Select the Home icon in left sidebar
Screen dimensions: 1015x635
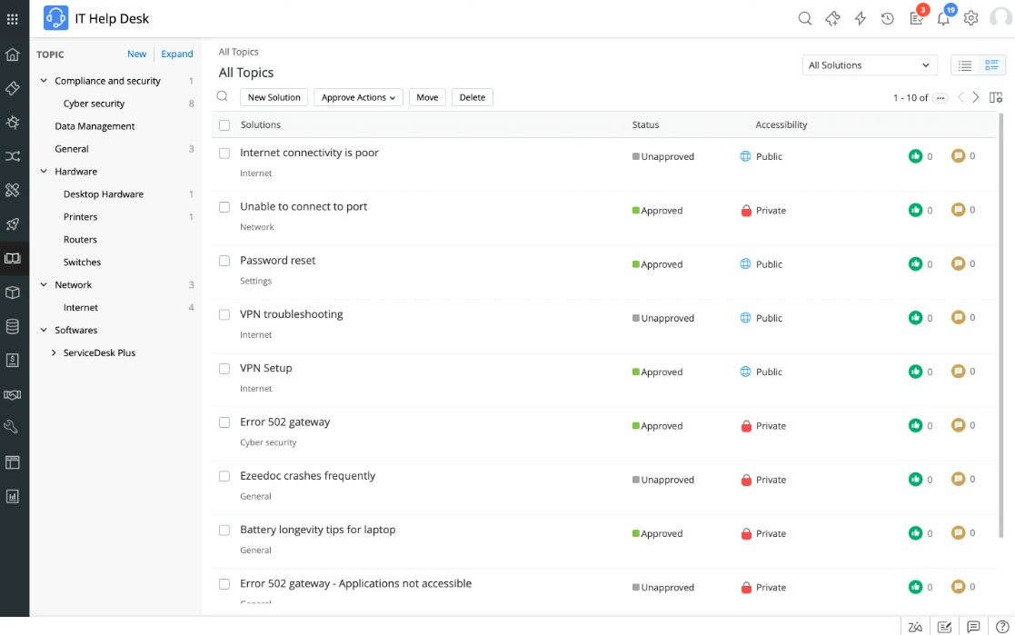15,54
